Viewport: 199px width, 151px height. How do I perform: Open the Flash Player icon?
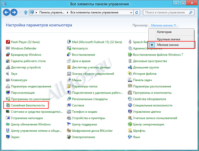tap(8, 42)
